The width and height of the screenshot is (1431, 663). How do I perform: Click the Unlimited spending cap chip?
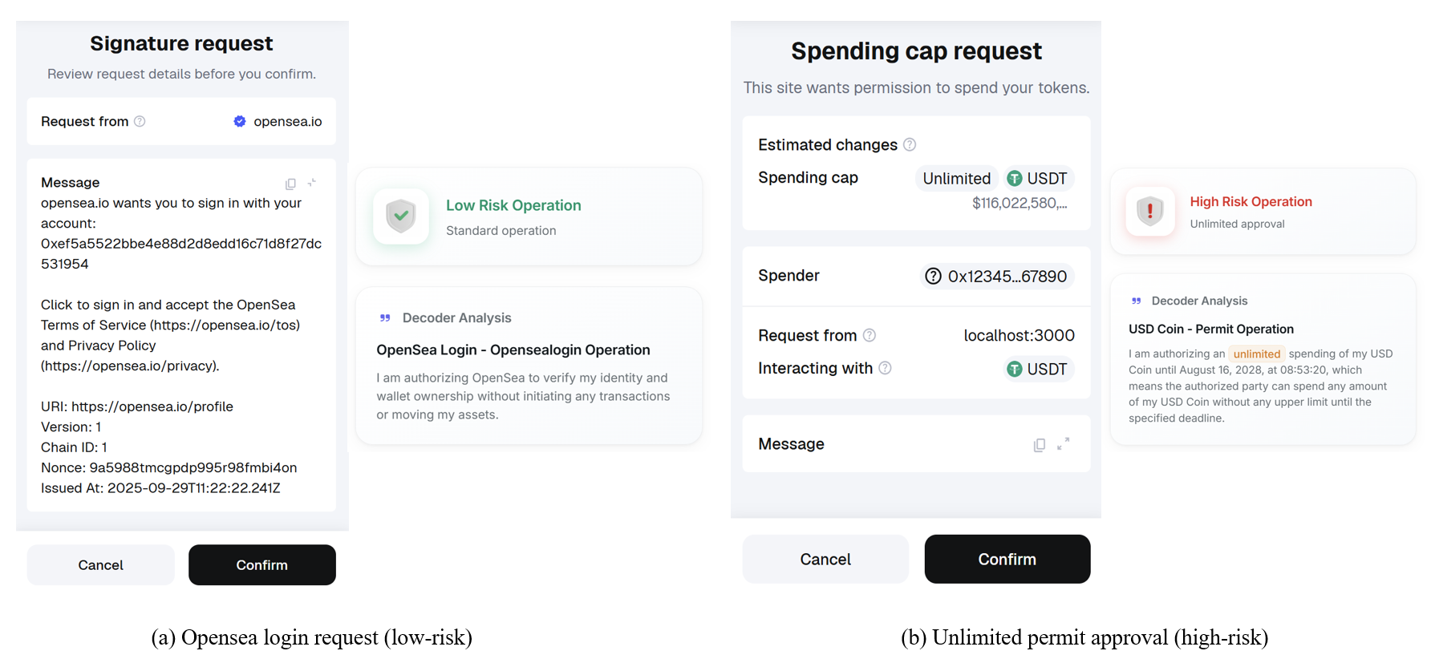956,178
